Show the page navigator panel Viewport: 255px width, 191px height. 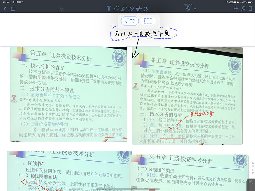(251, 9)
